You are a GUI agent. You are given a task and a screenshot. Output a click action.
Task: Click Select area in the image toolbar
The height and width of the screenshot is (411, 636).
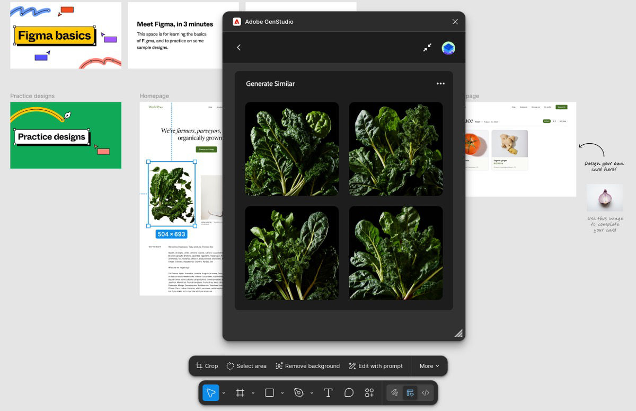246,365
